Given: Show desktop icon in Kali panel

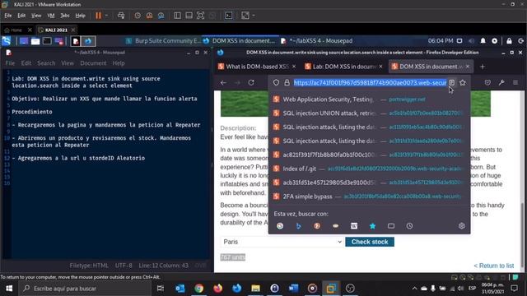Looking at the screenshot, I should [24, 41].
